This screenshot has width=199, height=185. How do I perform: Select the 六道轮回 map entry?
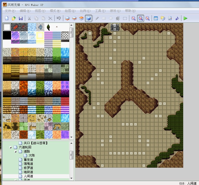point(25,147)
